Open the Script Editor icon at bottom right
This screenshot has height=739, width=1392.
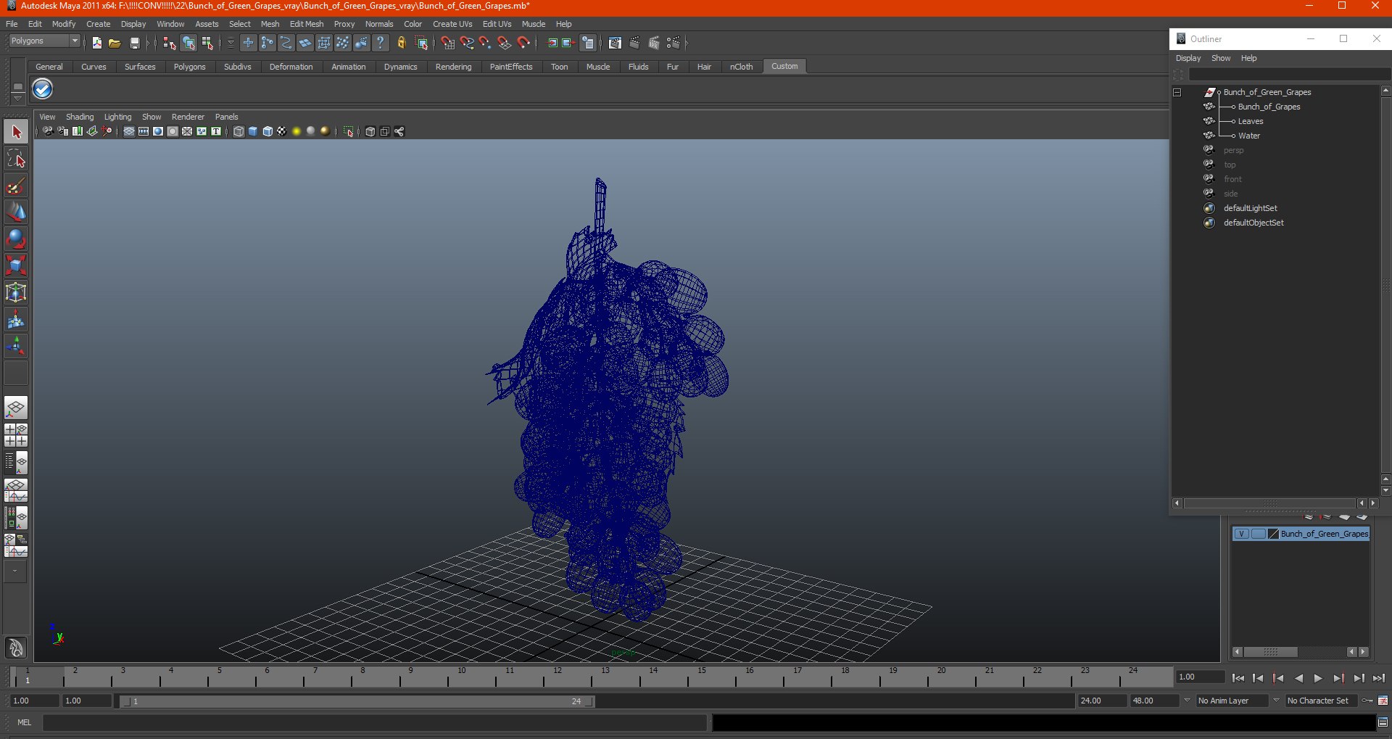coord(1383,722)
